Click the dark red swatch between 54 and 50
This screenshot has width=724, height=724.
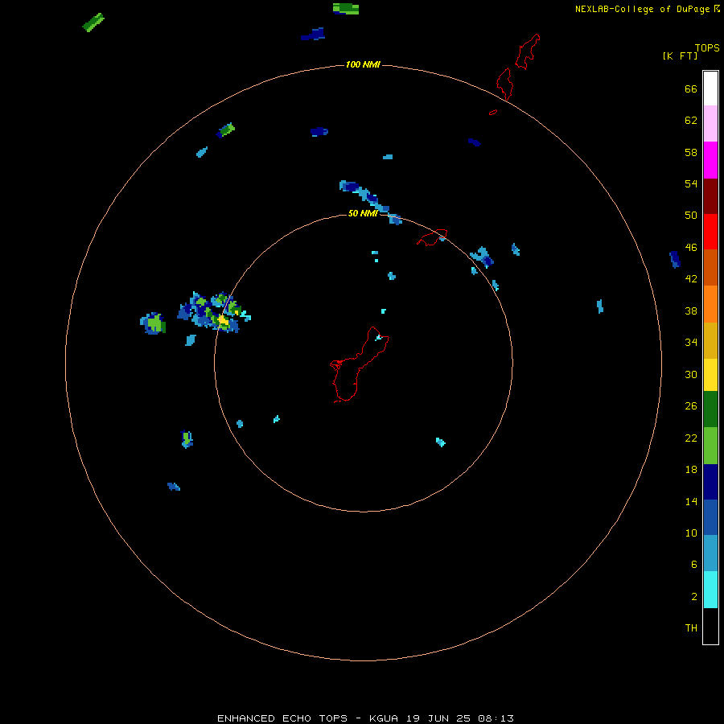pos(710,195)
